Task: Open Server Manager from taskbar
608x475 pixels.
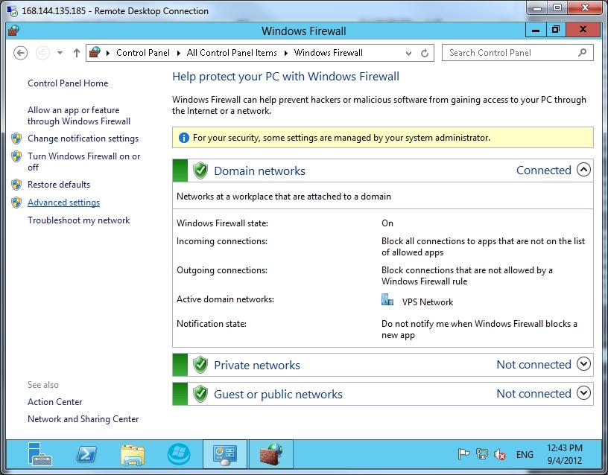Action: (40, 454)
